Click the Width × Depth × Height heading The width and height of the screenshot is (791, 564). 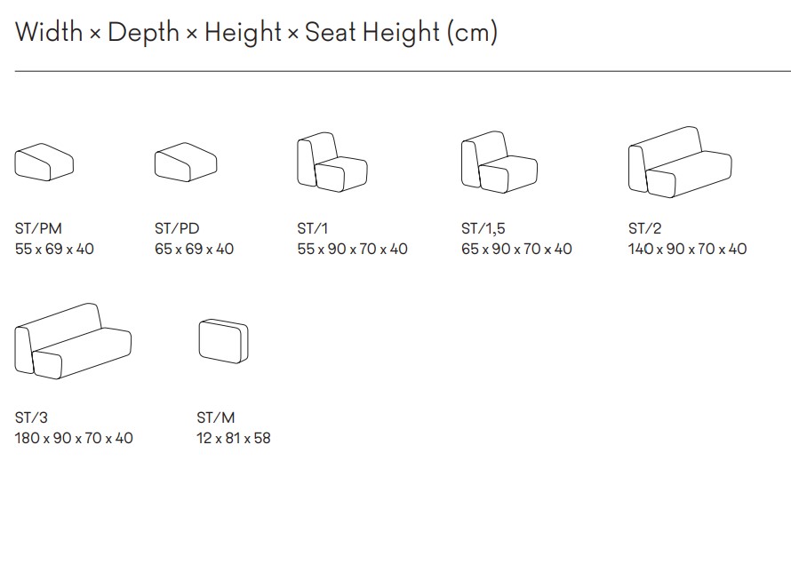tap(257, 32)
